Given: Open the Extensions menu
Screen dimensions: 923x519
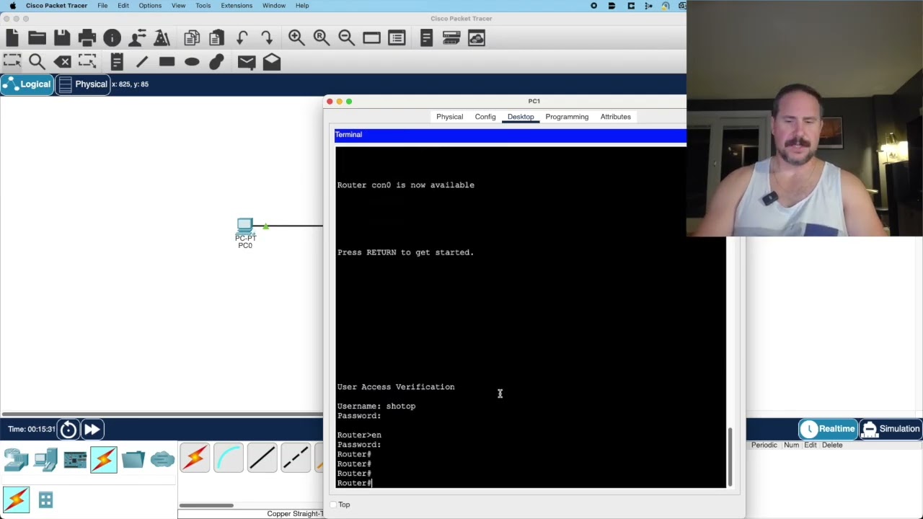Looking at the screenshot, I should pyautogui.click(x=237, y=6).
